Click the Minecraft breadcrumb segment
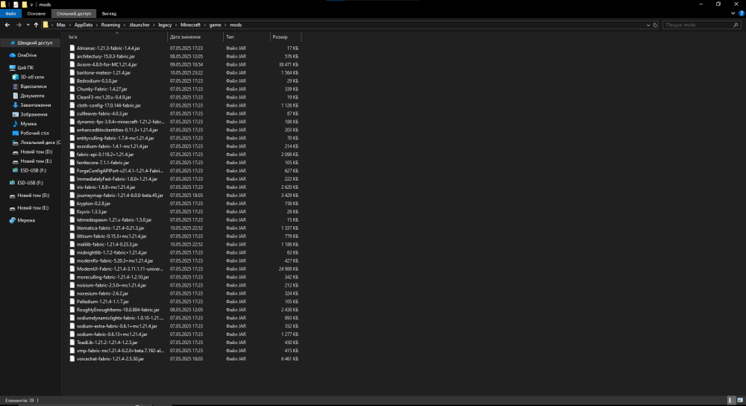This screenshot has width=746, height=406. (190, 25)
